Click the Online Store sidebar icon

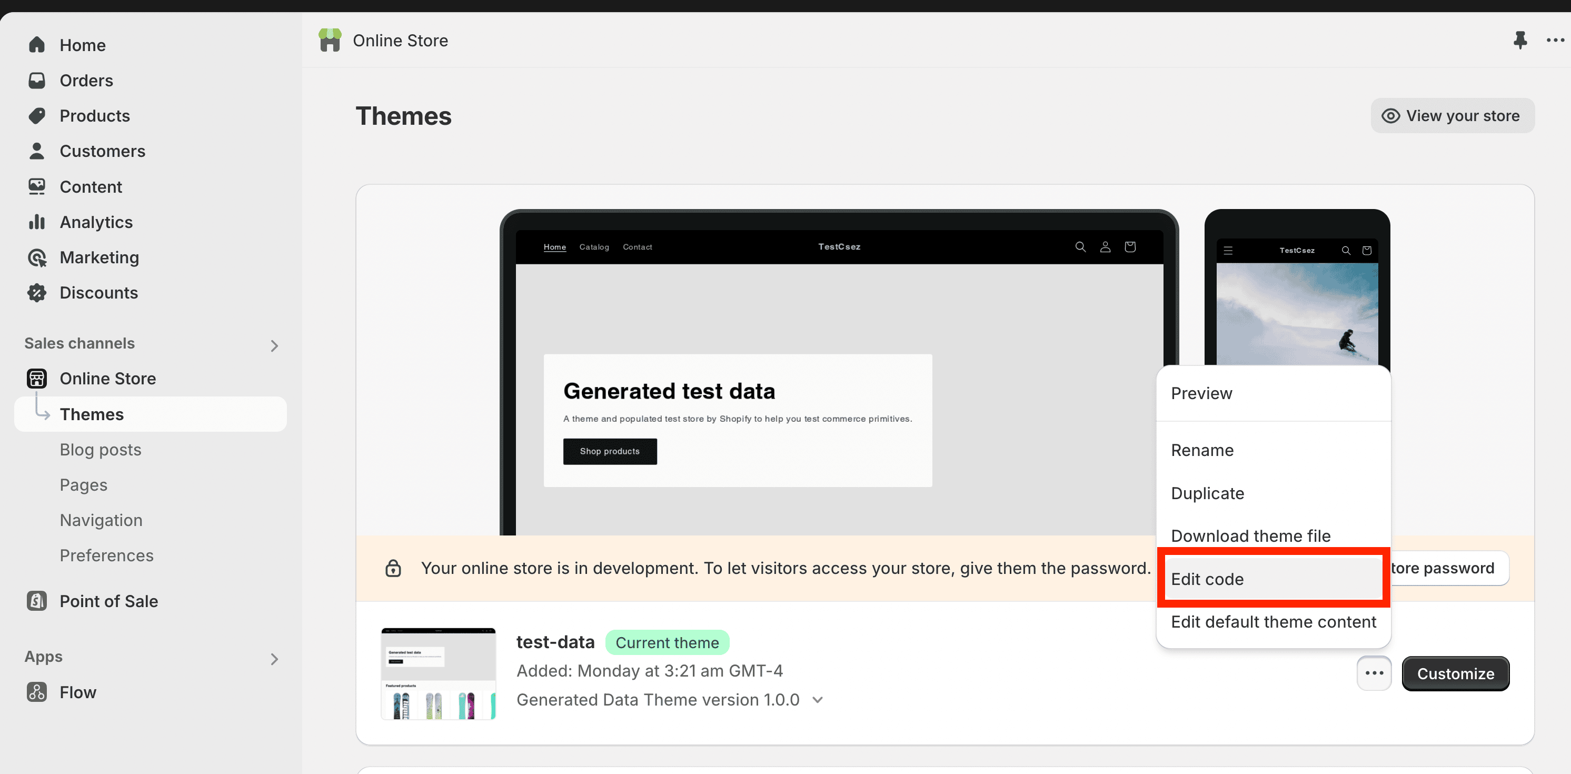[37, 378]
